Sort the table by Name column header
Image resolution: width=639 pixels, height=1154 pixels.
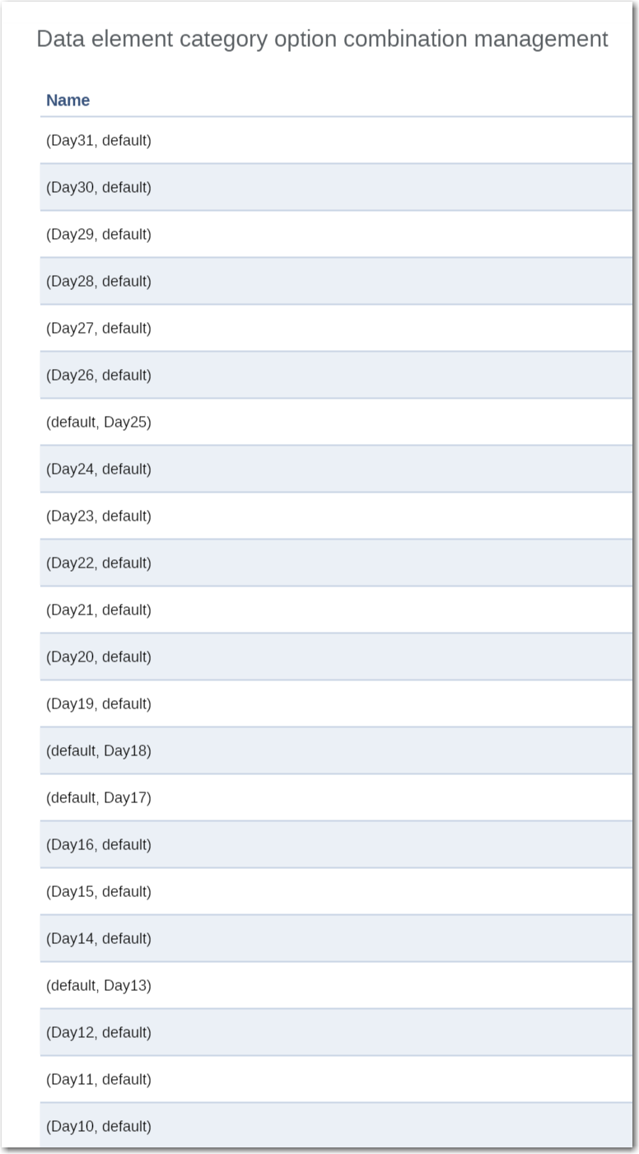coord(68,100)
